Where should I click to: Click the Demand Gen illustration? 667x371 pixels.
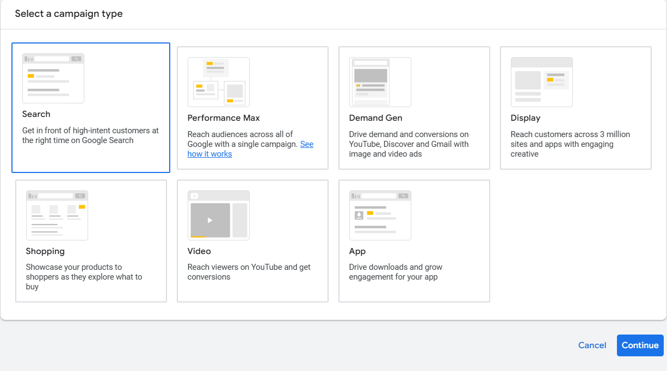(380, 82)
